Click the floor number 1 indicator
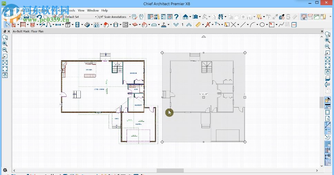The width and height of the screenshot is (334, 175). [182, 25]
